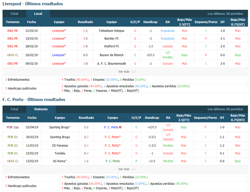Select Visitante tab in Porto results
The image size is (250, 192).
(41, 109)
